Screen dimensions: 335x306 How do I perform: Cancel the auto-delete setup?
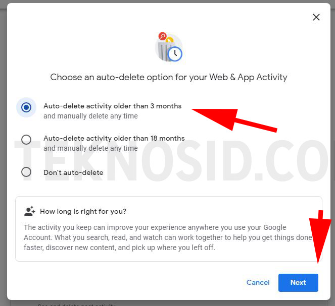pyautogui.click(x=258, y=282)
